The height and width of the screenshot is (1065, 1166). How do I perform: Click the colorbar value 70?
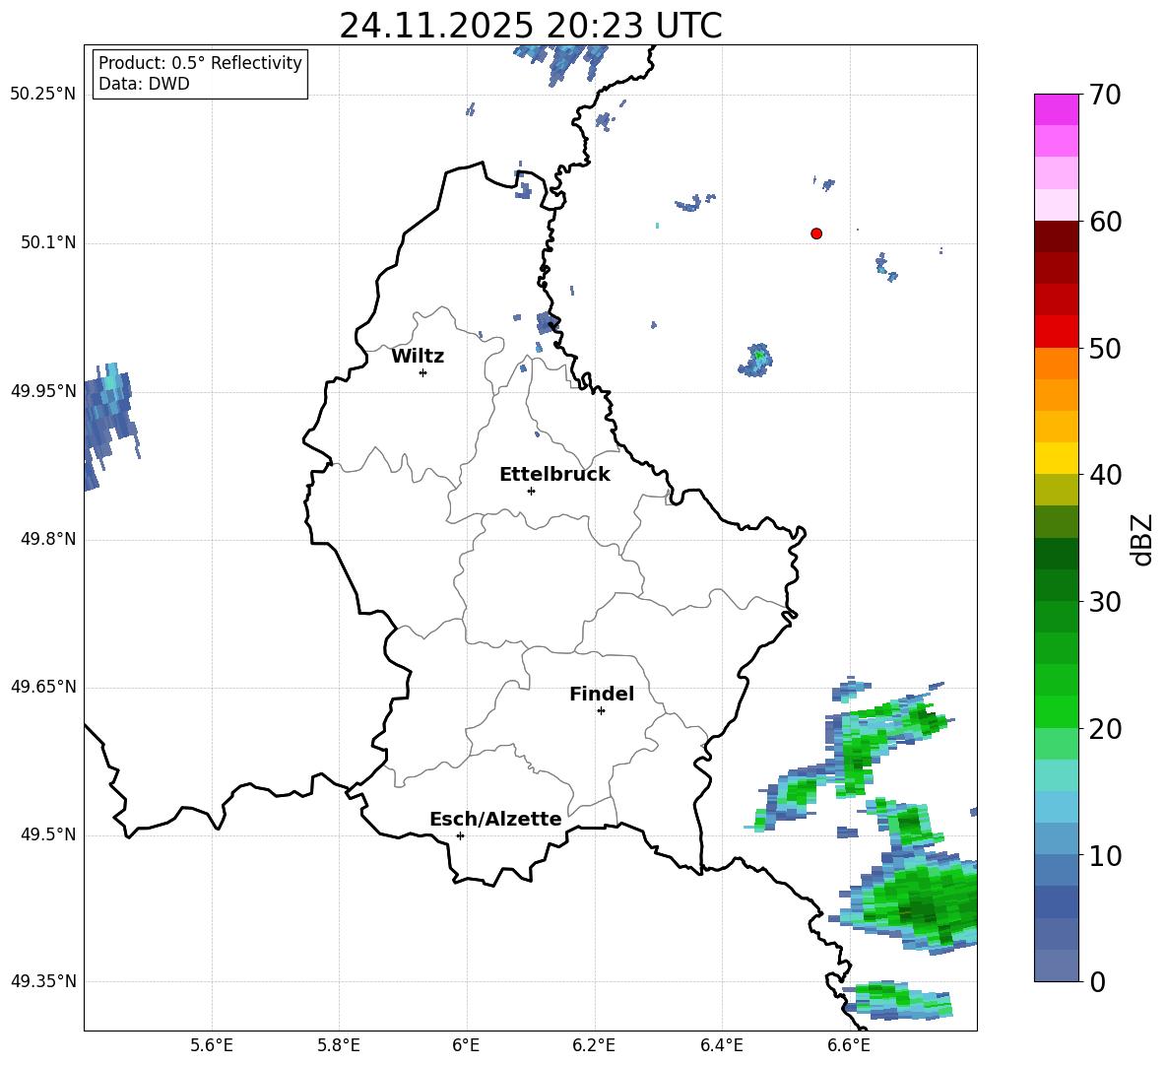point(1106,95)
